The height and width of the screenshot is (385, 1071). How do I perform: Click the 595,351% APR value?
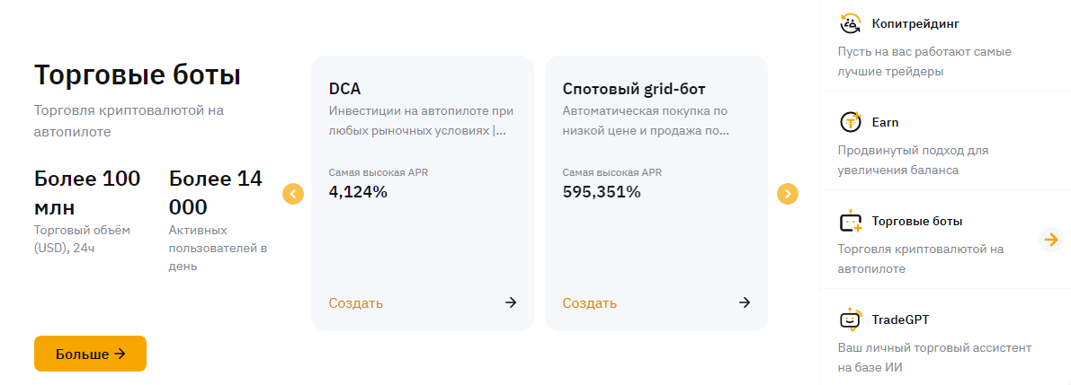pos(602,191)
